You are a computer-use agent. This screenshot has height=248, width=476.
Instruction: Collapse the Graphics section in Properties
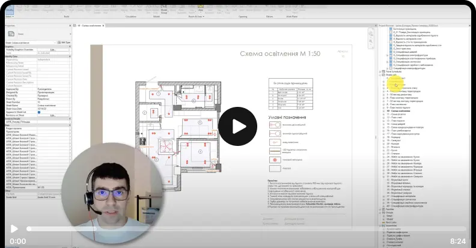point(70,47)
